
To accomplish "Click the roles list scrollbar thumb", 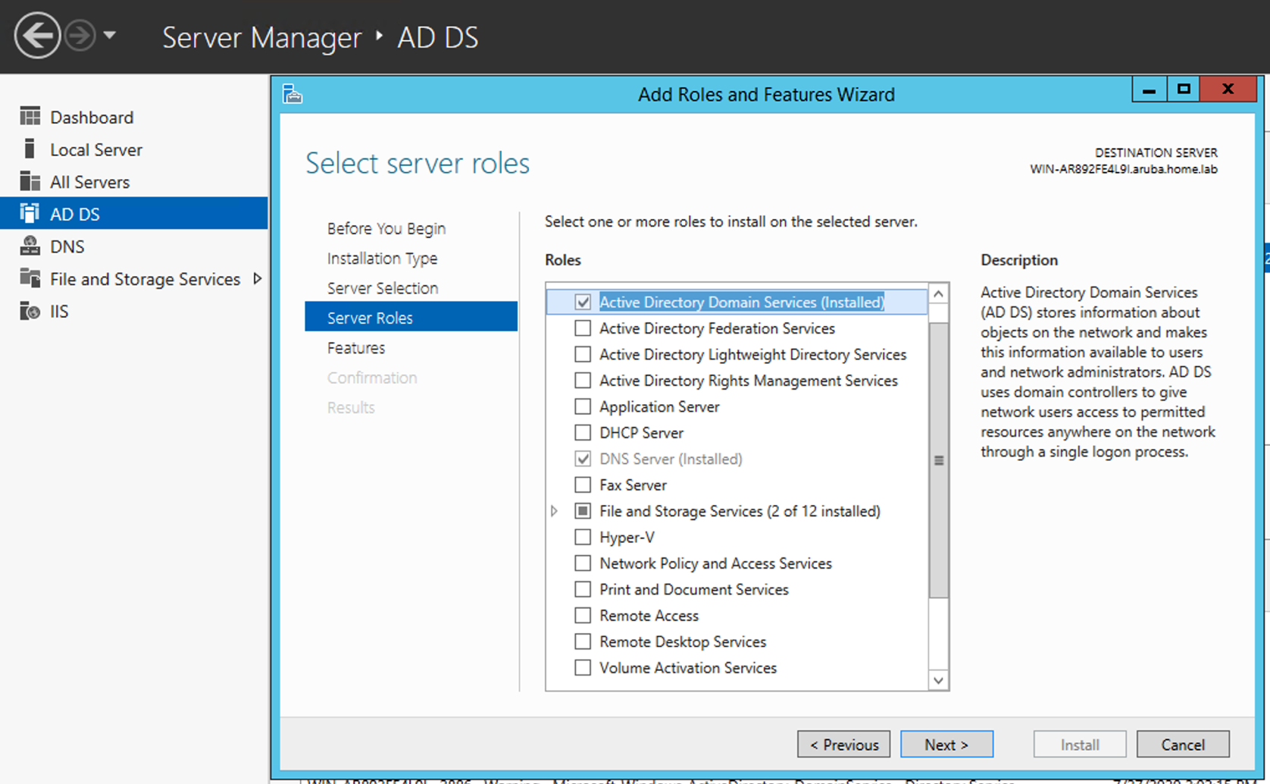I will pyautogui.click(x=938, y=460).
